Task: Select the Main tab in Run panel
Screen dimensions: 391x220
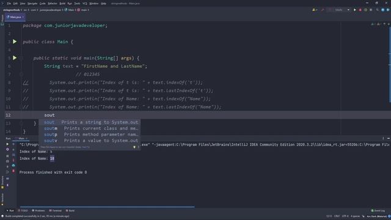Action: 21,139
